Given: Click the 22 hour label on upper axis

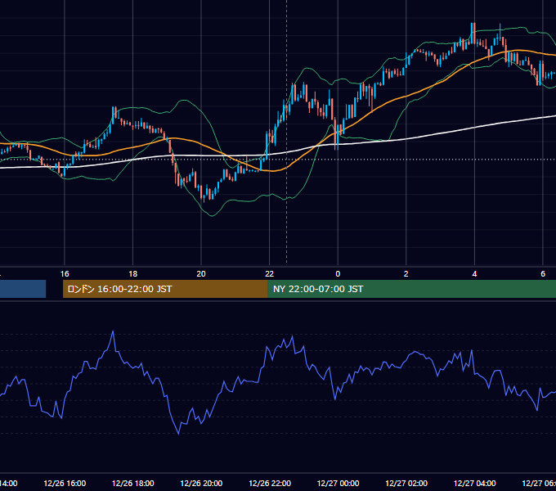Looking at the screenshot, I should pyautogui.click(x=270, y=274).
